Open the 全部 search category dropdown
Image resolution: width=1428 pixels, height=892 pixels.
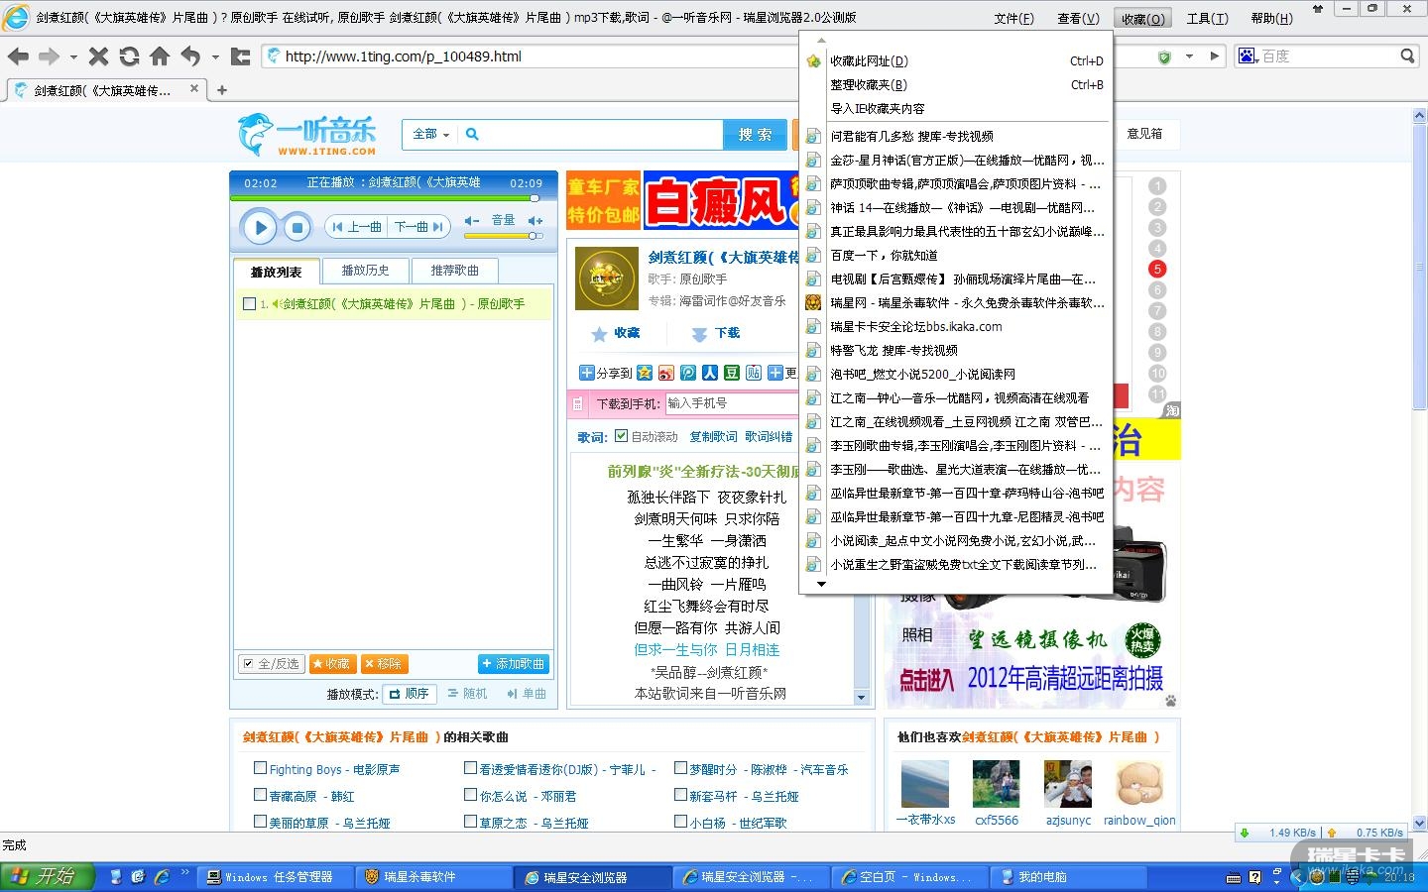tap(430, 135)
